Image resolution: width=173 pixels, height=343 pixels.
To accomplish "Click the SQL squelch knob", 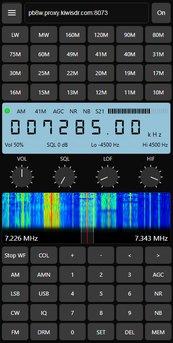I will (65, 177).
